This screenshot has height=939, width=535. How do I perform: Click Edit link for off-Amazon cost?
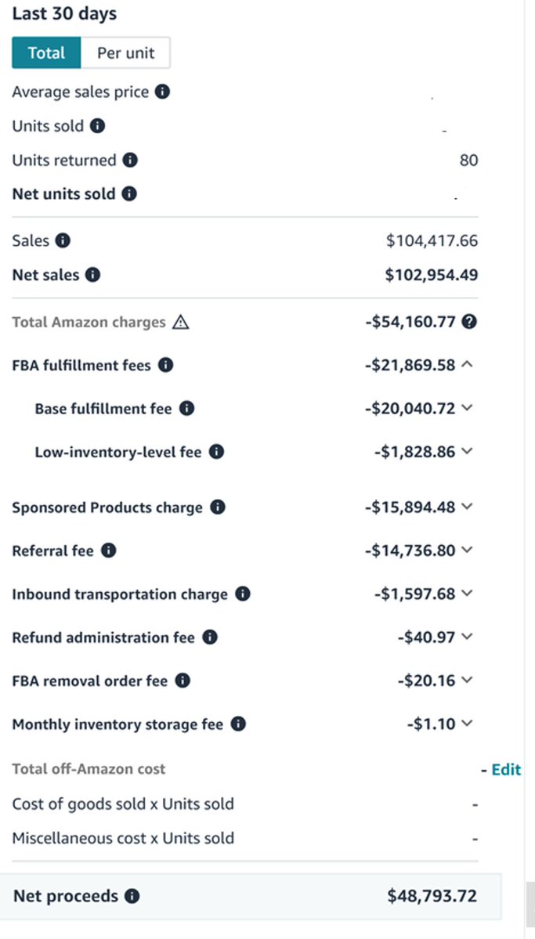[x=505, y=769]
